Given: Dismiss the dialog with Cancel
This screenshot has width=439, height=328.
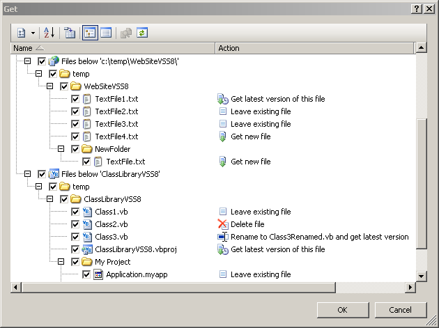Looking at the screenshot, I should point(401,310).
